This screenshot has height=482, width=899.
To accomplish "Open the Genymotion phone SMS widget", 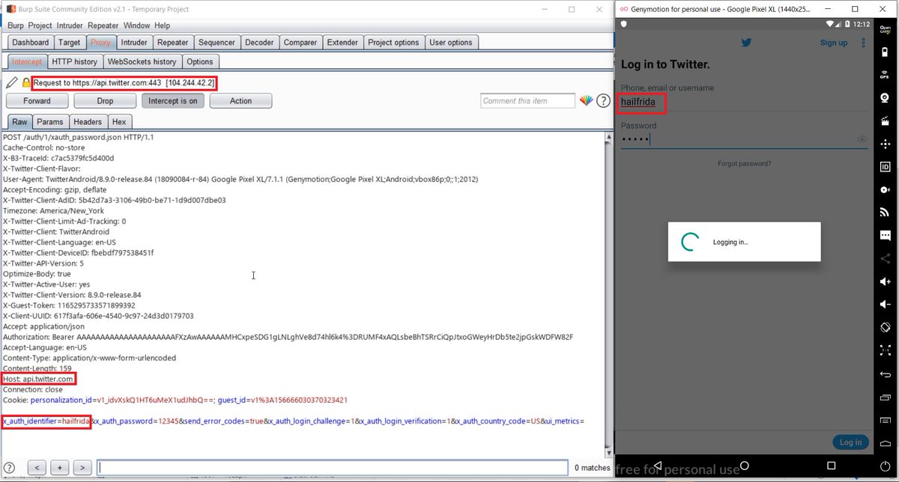I will 885,236.
